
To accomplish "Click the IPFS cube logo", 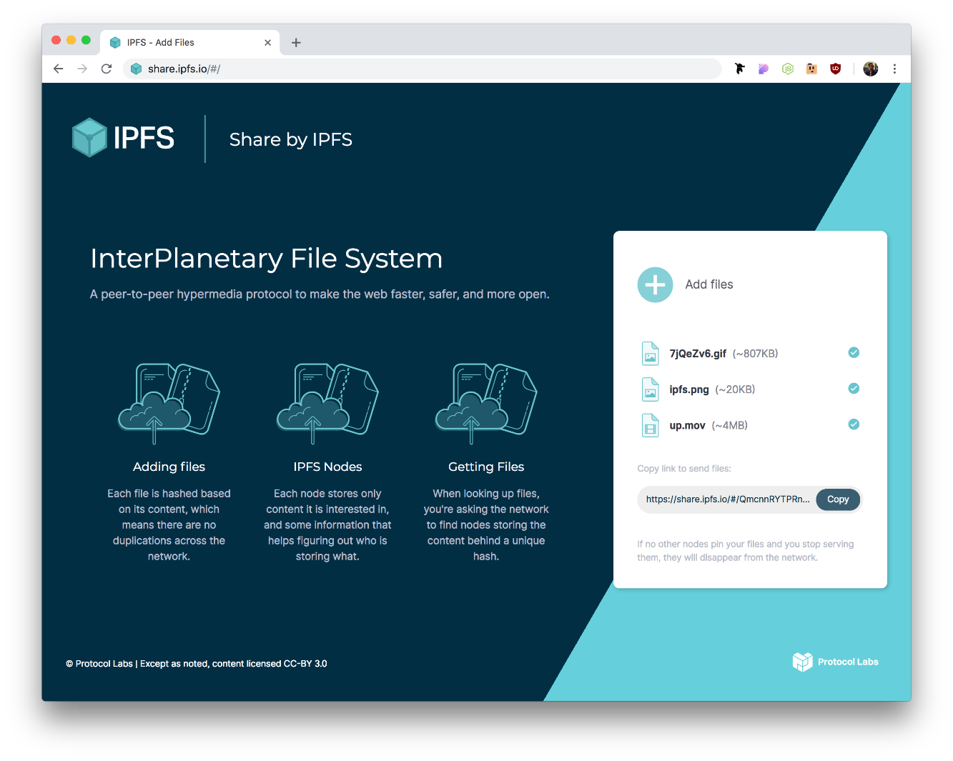I will 89,137.
